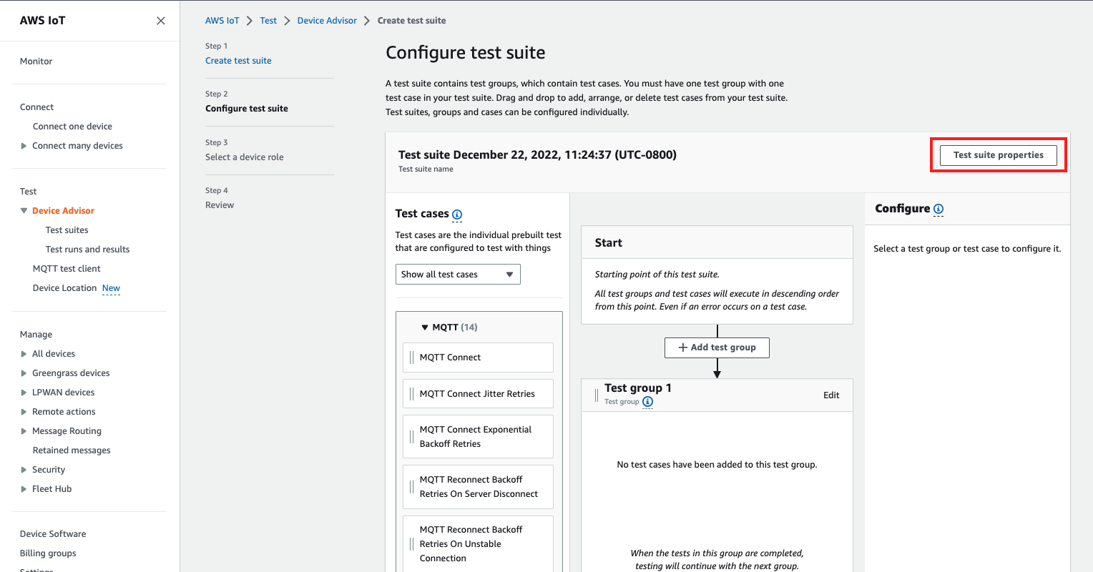This screenshot has height=572, width=1093.
Task: Navigate to Device Advisor via breadcrumb
Action: [x=327, y=20]
